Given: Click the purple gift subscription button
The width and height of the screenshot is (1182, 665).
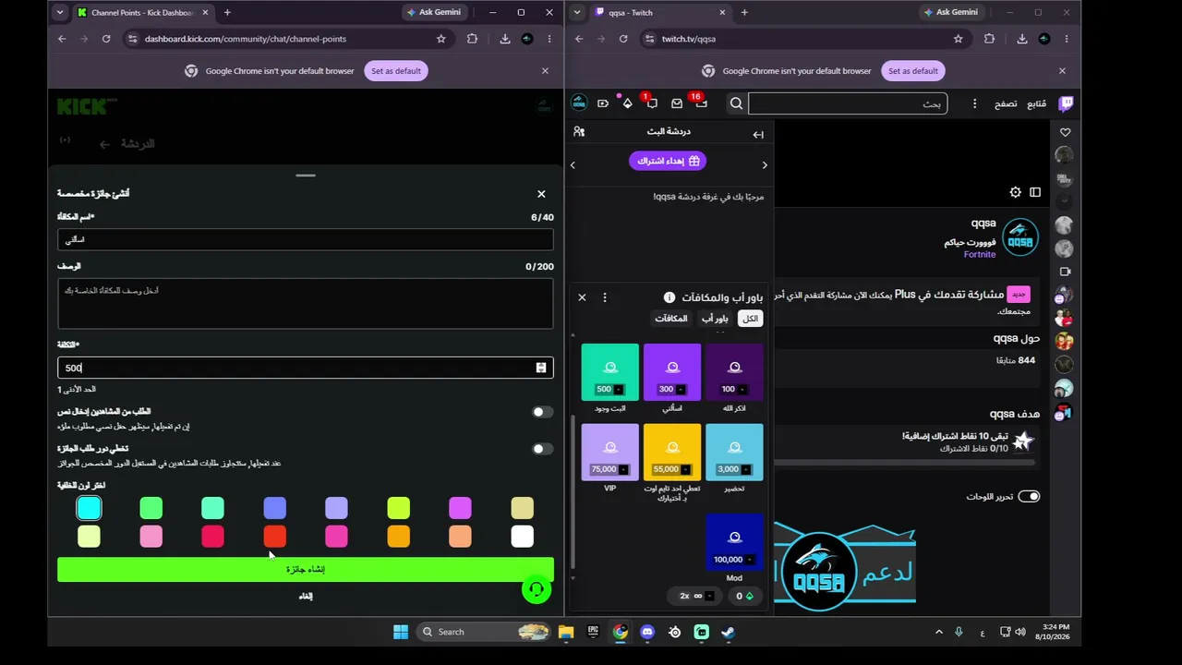Looking at the screenshot, I should [668, 161].
